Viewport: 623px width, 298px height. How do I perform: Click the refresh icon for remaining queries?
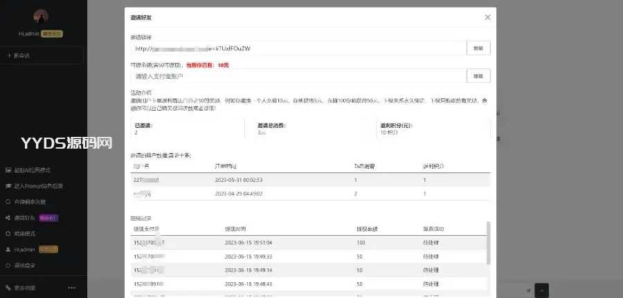8,202
